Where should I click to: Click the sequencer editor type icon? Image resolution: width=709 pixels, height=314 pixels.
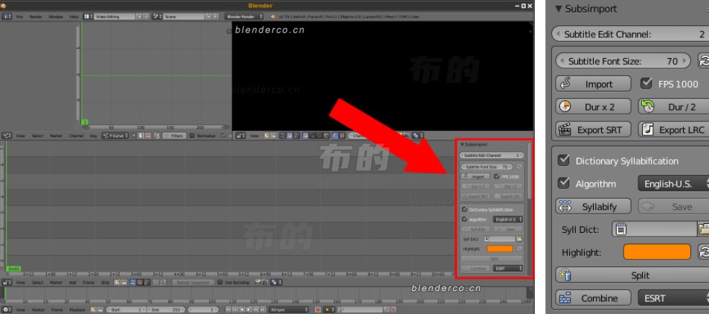pyautogui.click(x=7, y=282)
